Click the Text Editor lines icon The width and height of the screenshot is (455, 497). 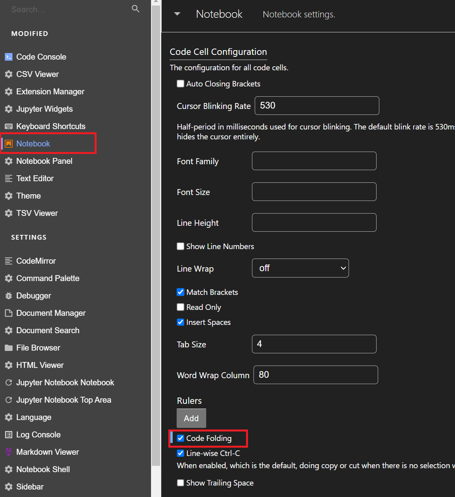click(9, 178)
